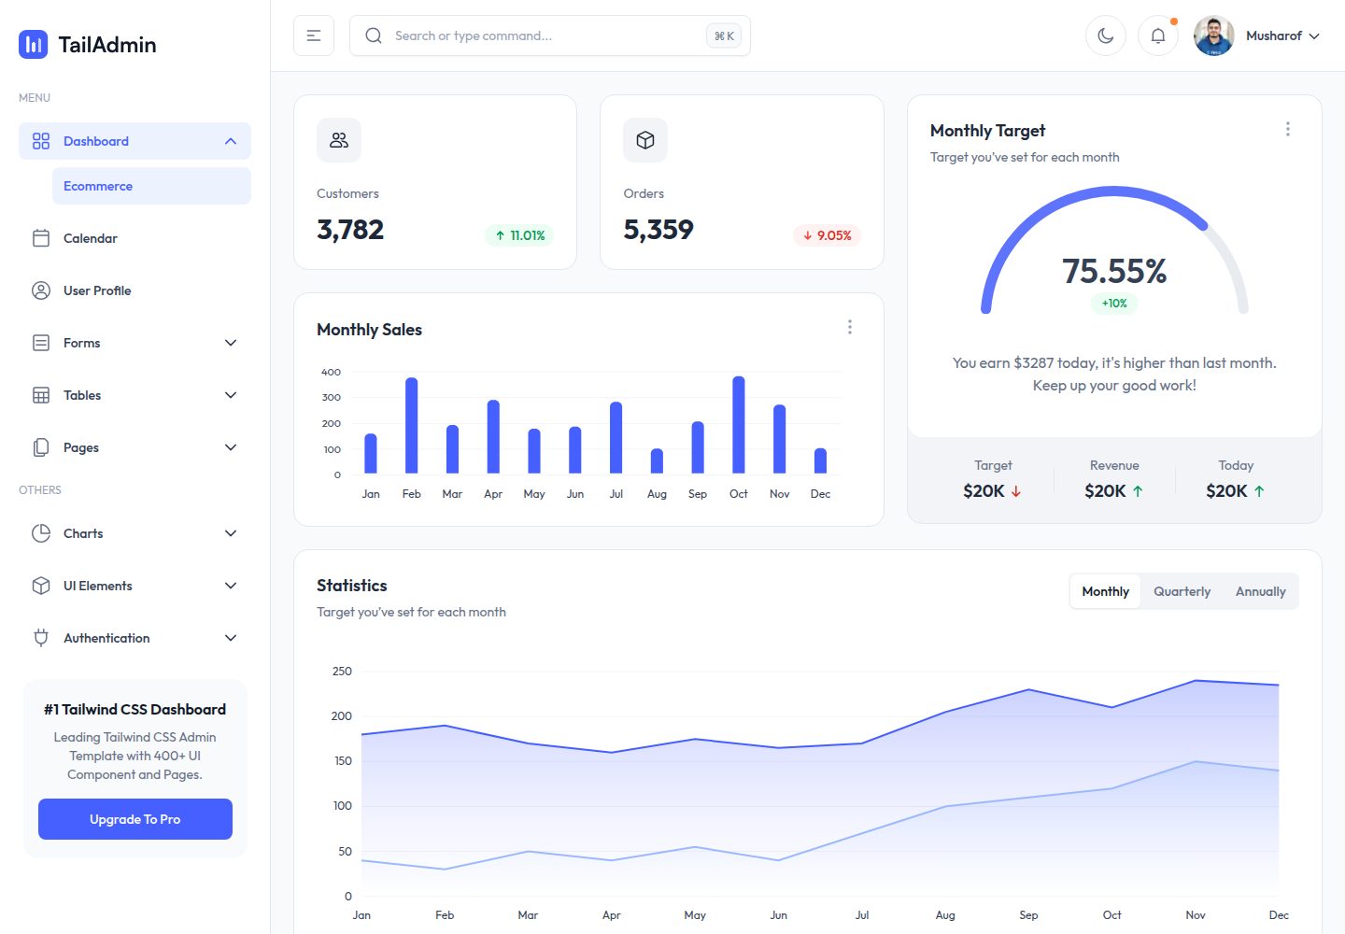Expand the Pages menu chevron
This screenshot has width=1345, height=934.
[x=231, y=447]
